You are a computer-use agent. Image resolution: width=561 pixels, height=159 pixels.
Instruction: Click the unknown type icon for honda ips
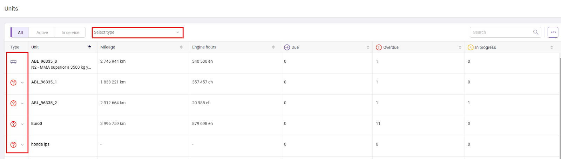[13, 145]
